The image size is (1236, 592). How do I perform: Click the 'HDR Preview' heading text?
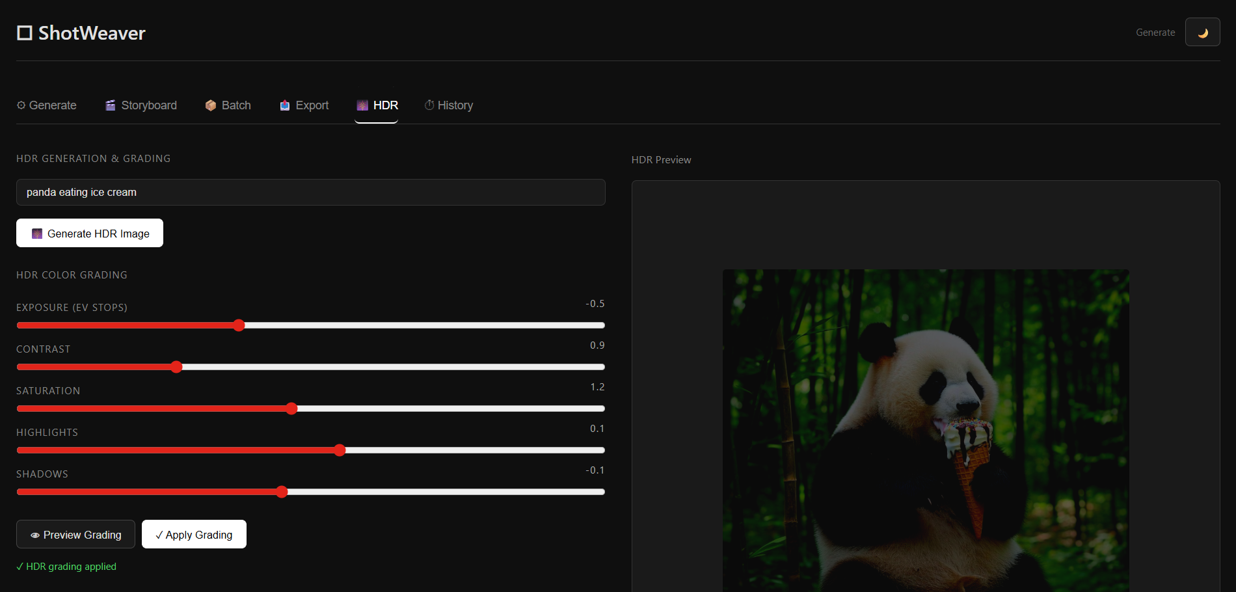tap(661, 160)
